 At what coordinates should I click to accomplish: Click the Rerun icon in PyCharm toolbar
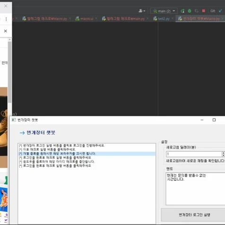[x=182, y=11]
